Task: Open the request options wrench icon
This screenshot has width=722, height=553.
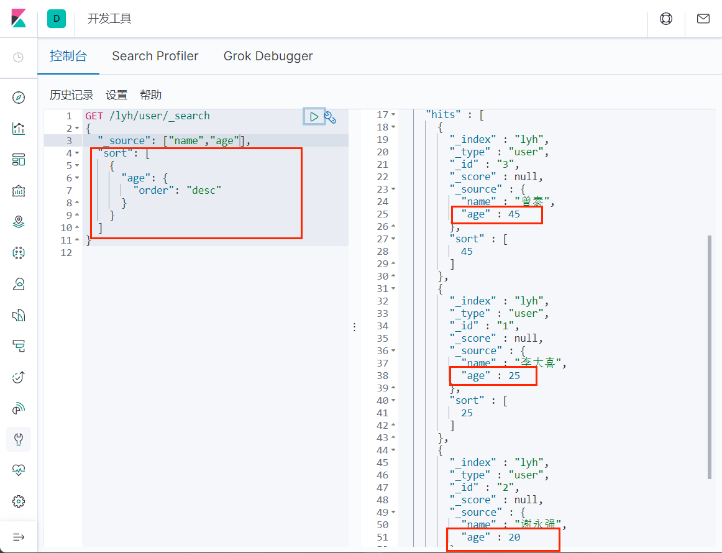Action: 330,117
